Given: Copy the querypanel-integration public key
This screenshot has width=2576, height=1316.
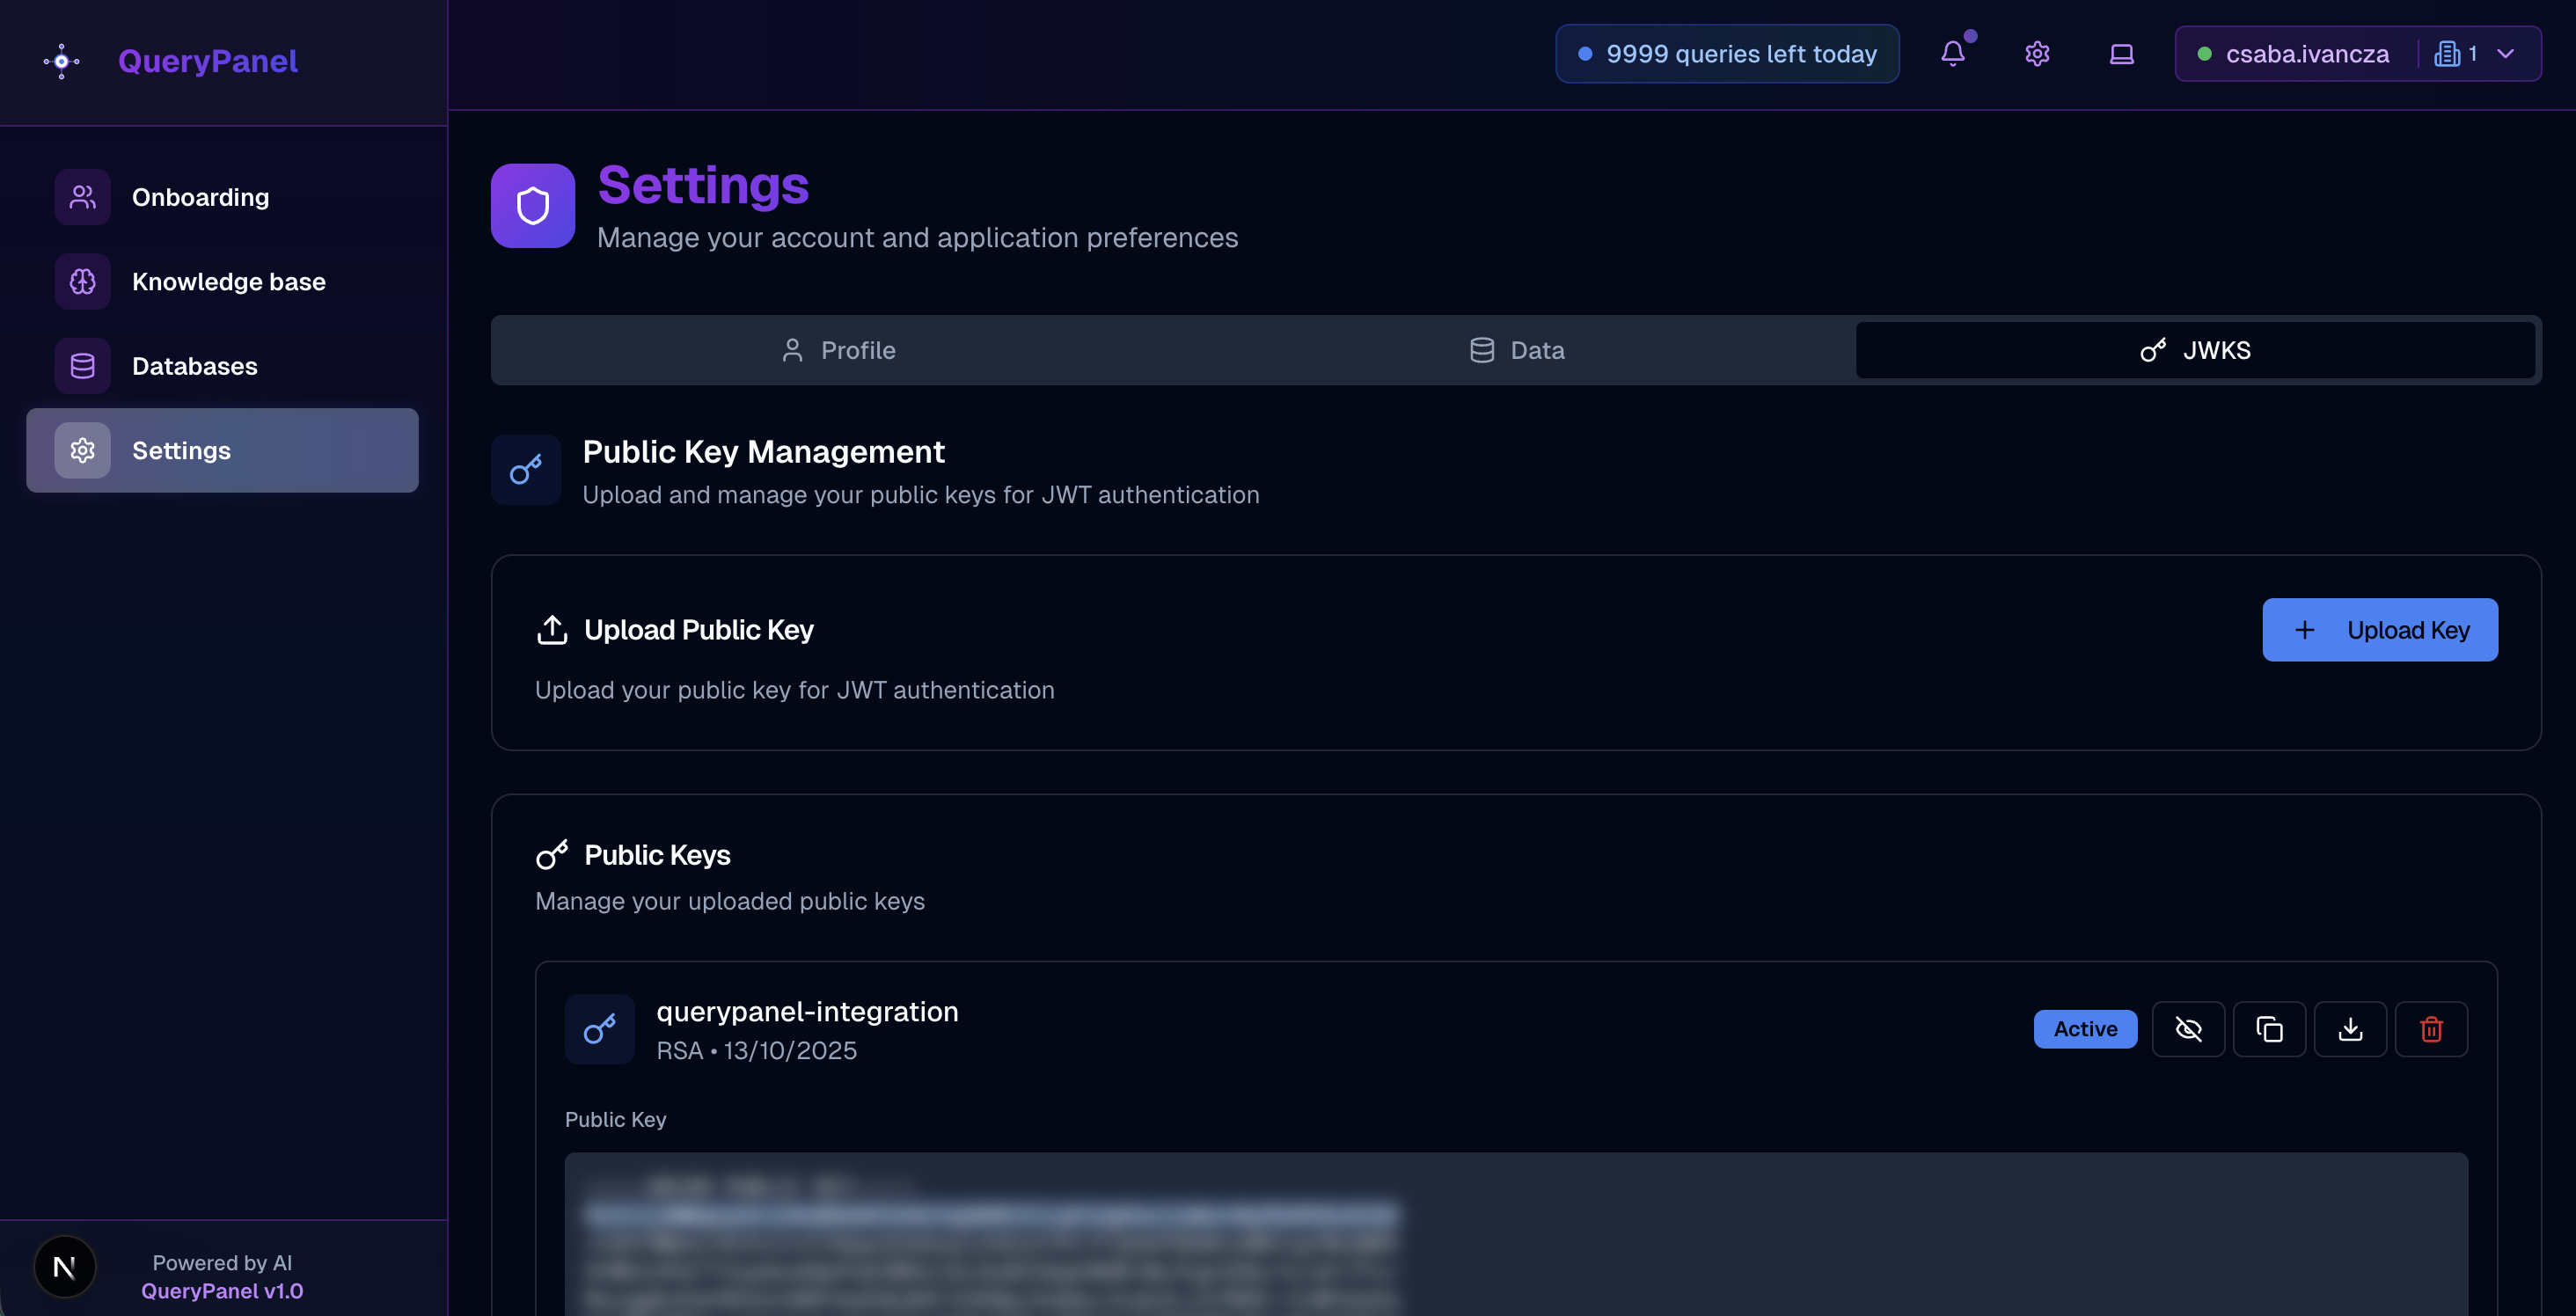Looking at the screenshot, I should pyautogui.click(x=2269, y=1029).
